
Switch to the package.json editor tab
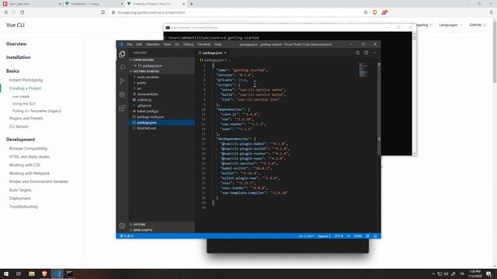coord(212,53)
